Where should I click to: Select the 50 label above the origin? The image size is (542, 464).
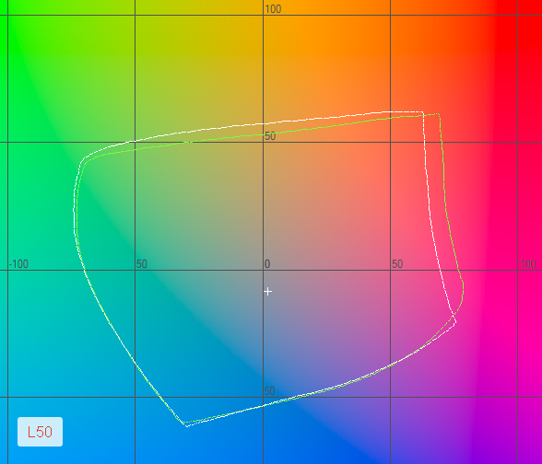click(x=270, y=136)
